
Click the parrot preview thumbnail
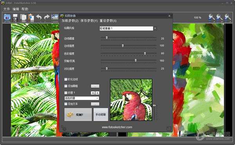131,100
